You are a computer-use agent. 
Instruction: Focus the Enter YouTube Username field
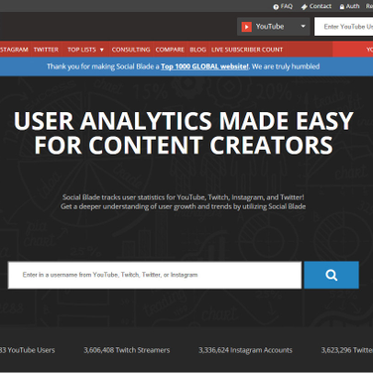pyautogui.click(x=344, y=27)
